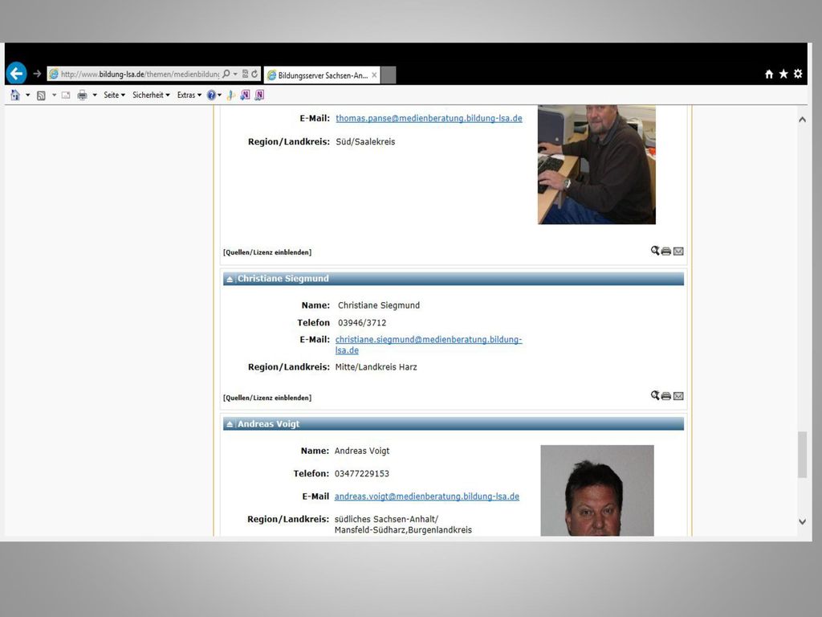
Task: Click search icon in Saalekreis entry footer
Action: [x=655, y=251]
